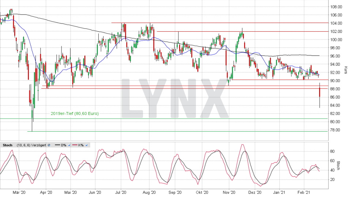
Task: Click the Stoch indicator label
Action: (8, 145)
